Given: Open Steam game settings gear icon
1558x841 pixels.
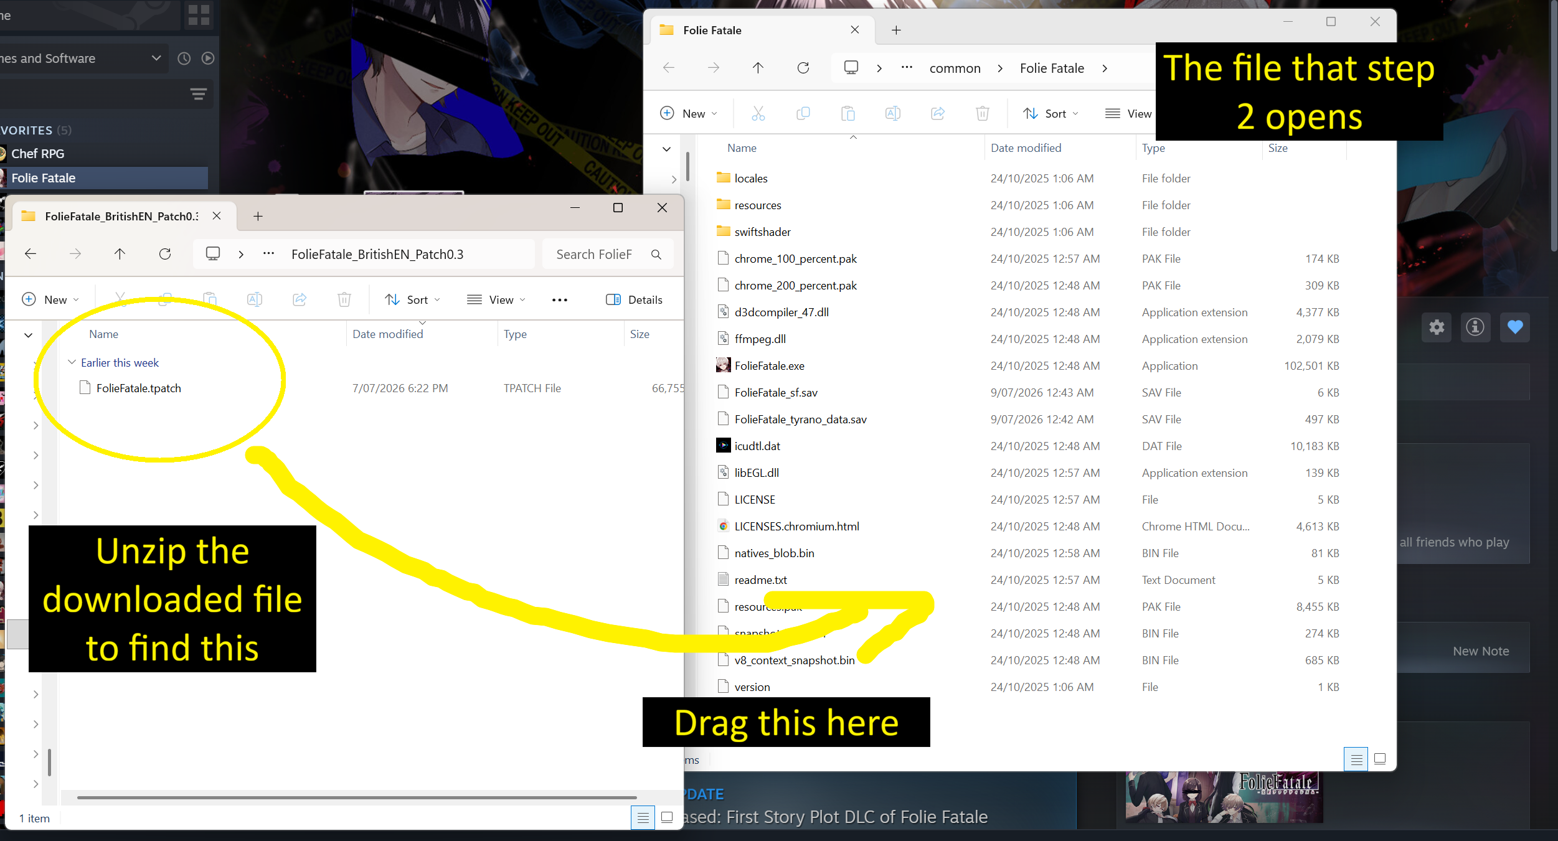Looking at the screenshot, I should coord(1437,327).
